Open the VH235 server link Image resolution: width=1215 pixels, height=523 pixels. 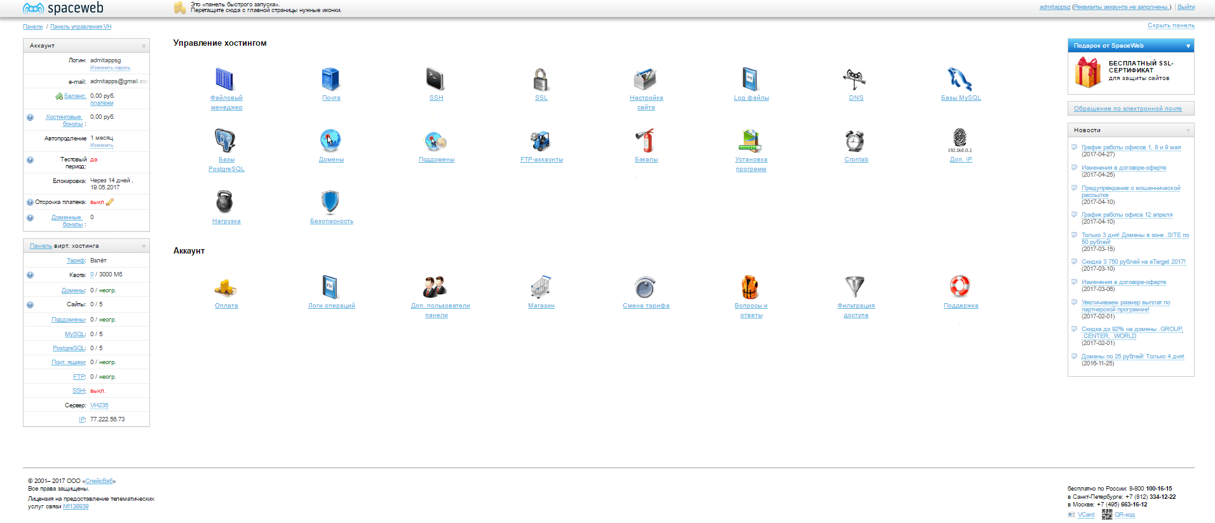(x=99, y=405)
